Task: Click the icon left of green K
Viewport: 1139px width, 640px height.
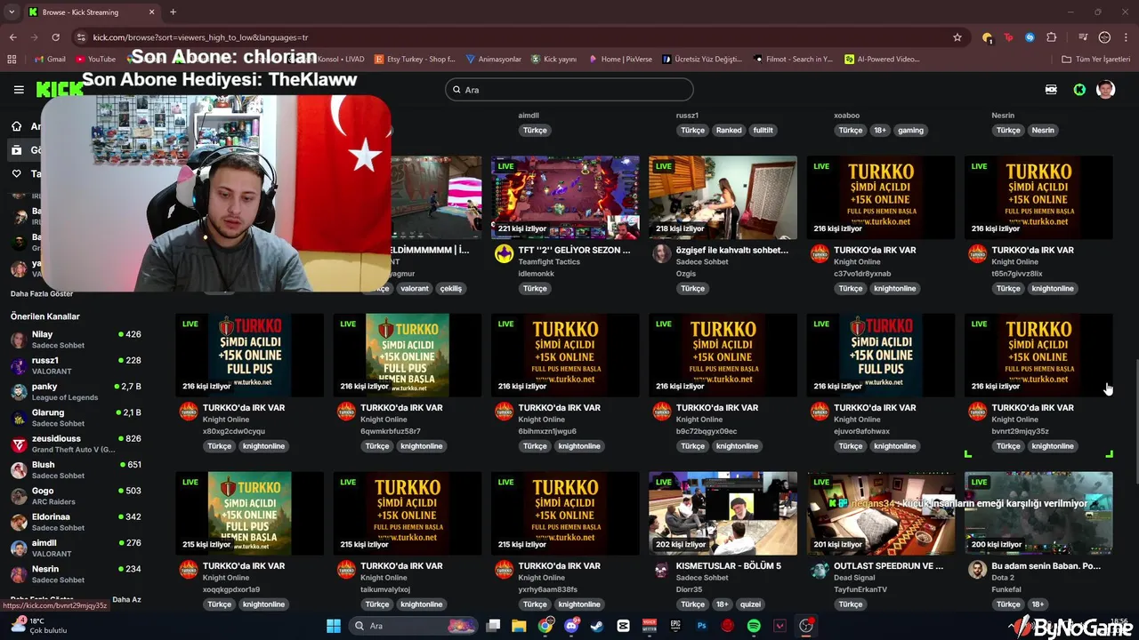Action: 1051,90
